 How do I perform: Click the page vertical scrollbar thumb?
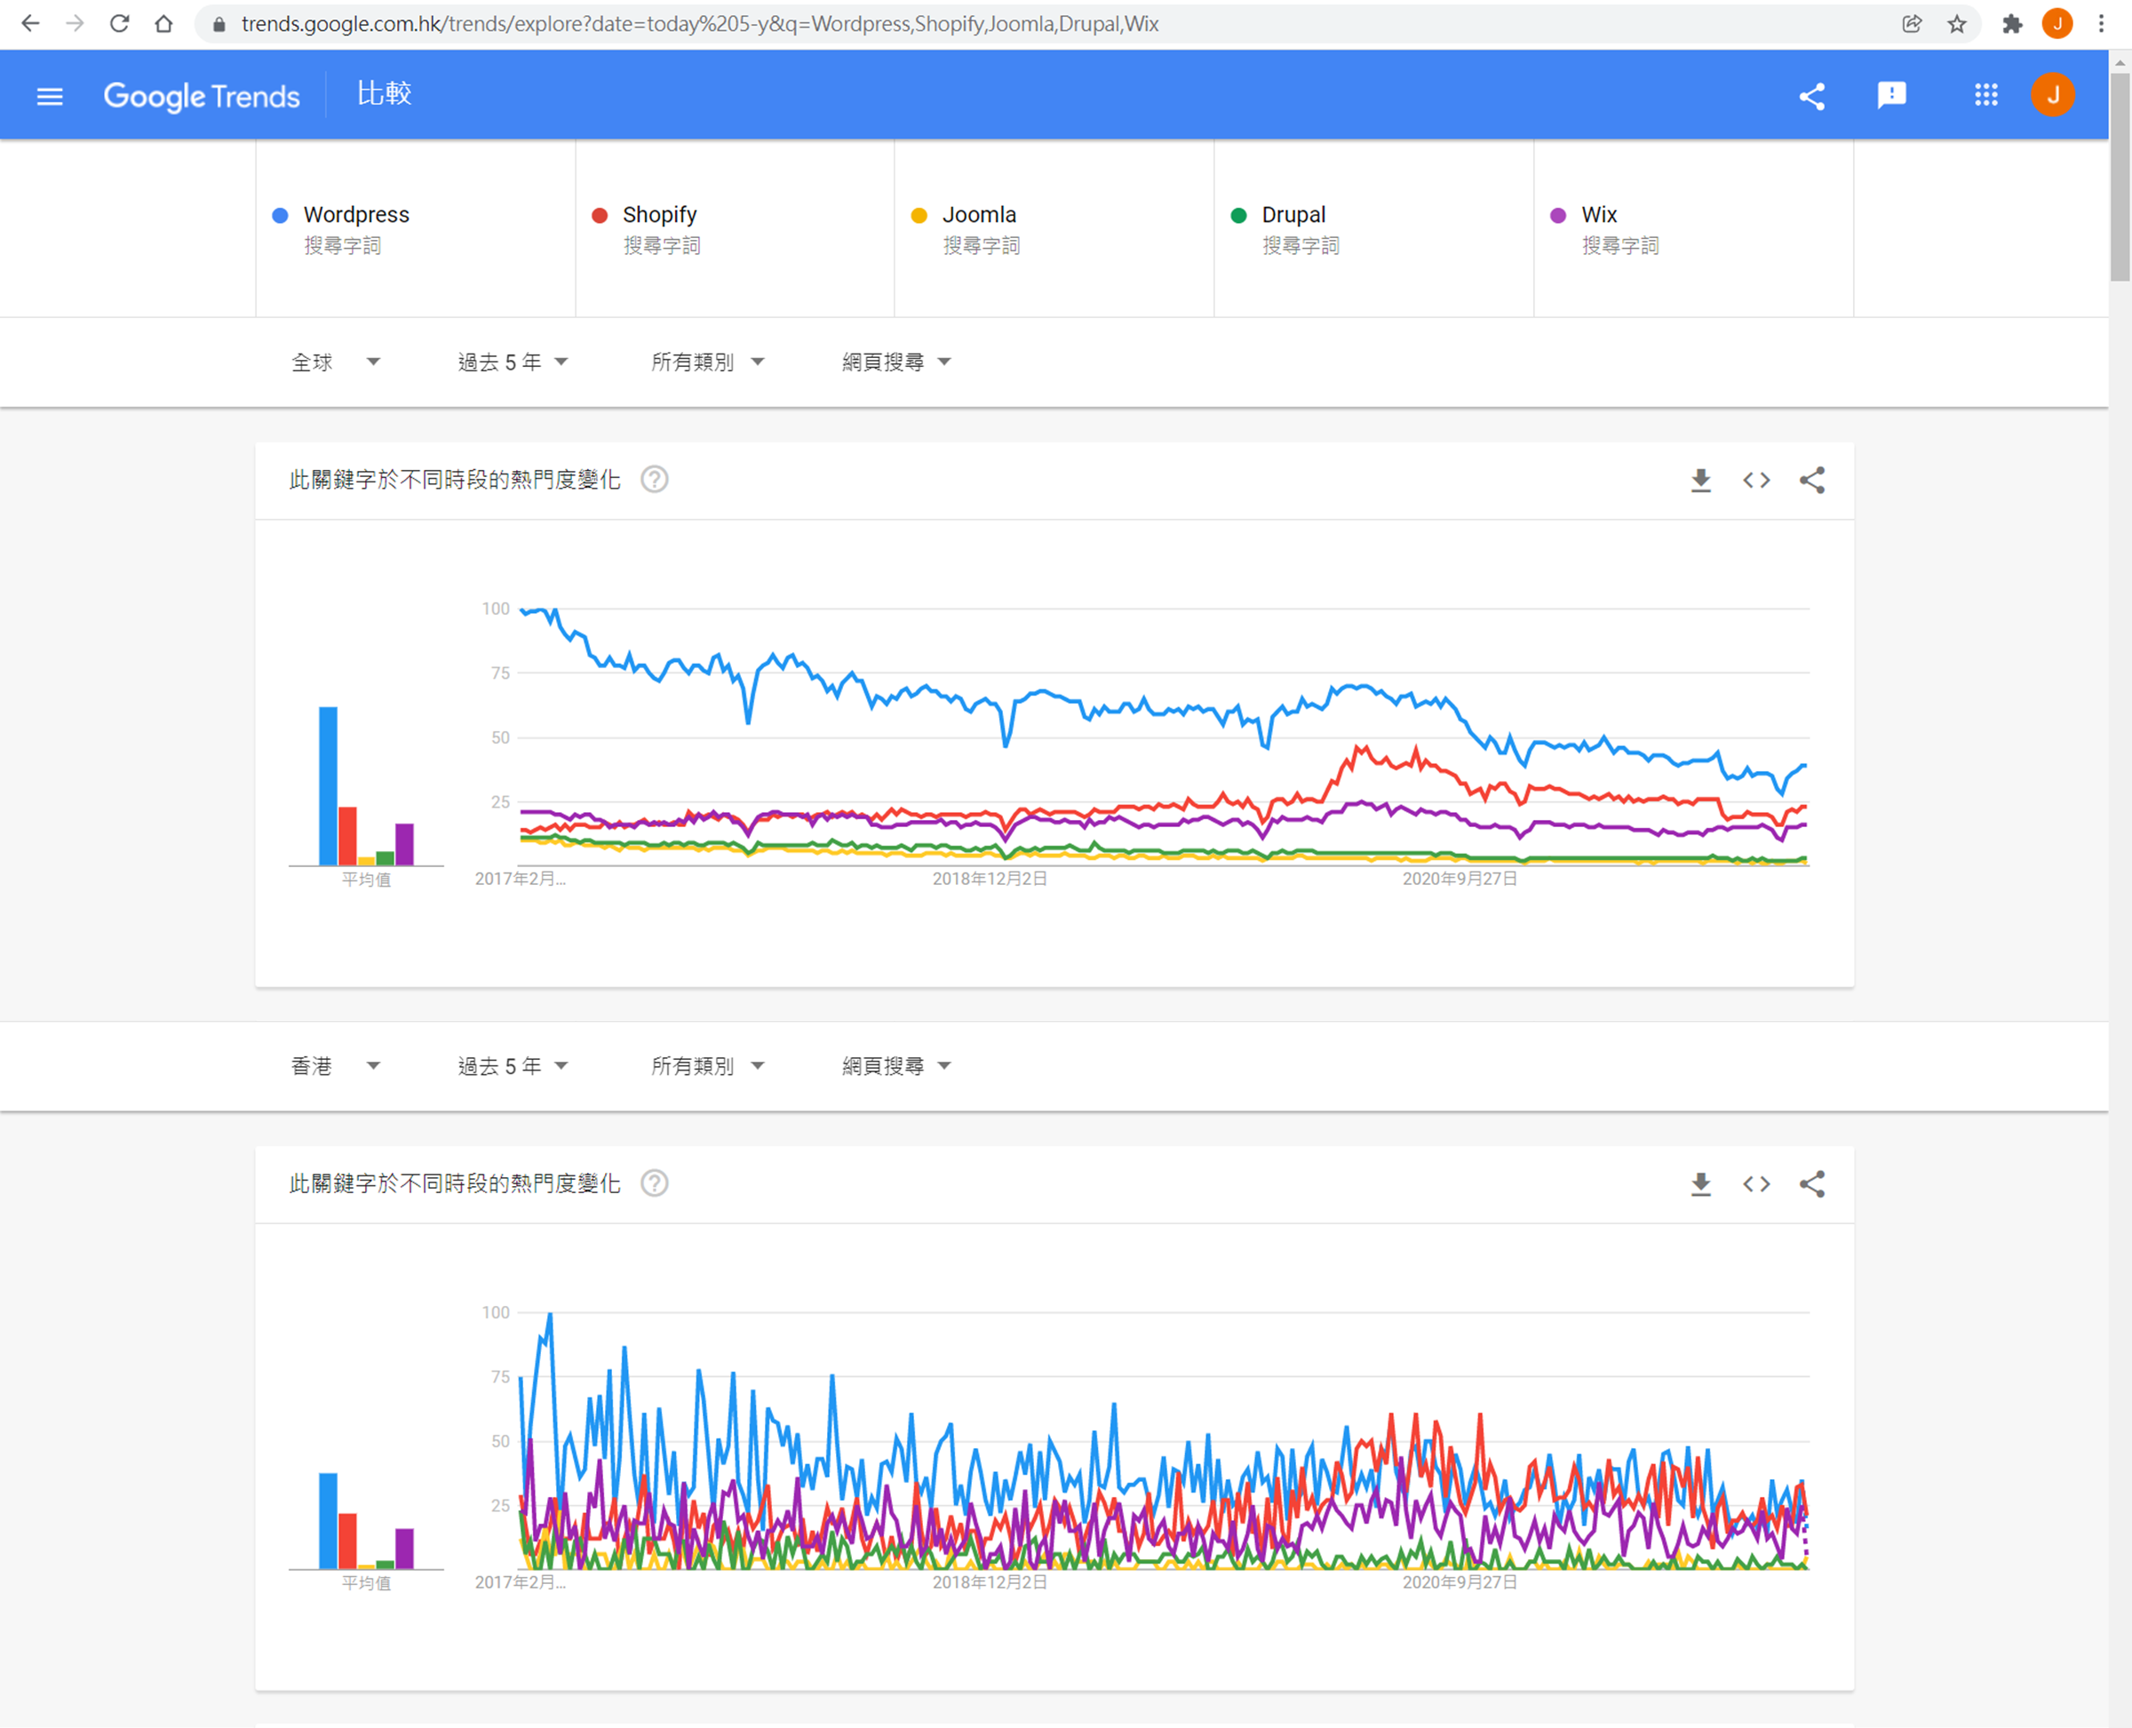tap(2119, 176)
